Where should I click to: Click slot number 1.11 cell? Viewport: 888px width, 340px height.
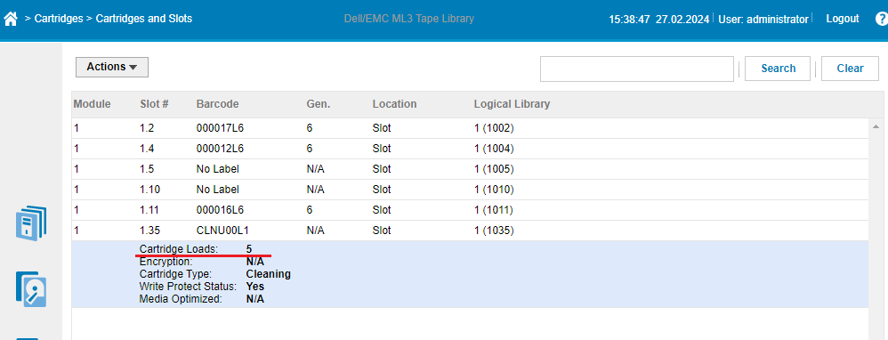[149, 210]
